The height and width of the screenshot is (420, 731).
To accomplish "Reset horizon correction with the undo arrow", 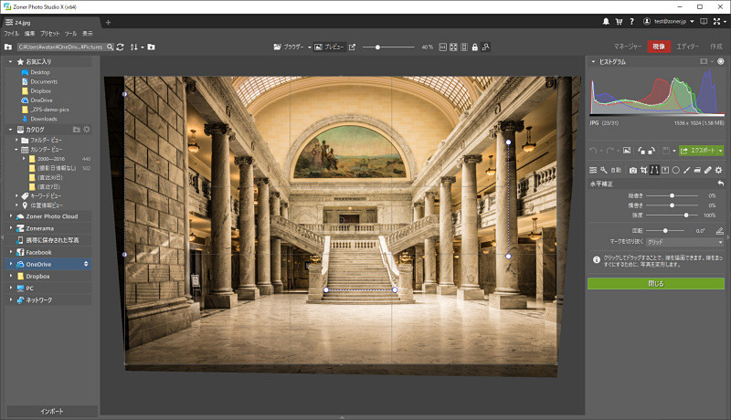I will [x=721, y=184].
